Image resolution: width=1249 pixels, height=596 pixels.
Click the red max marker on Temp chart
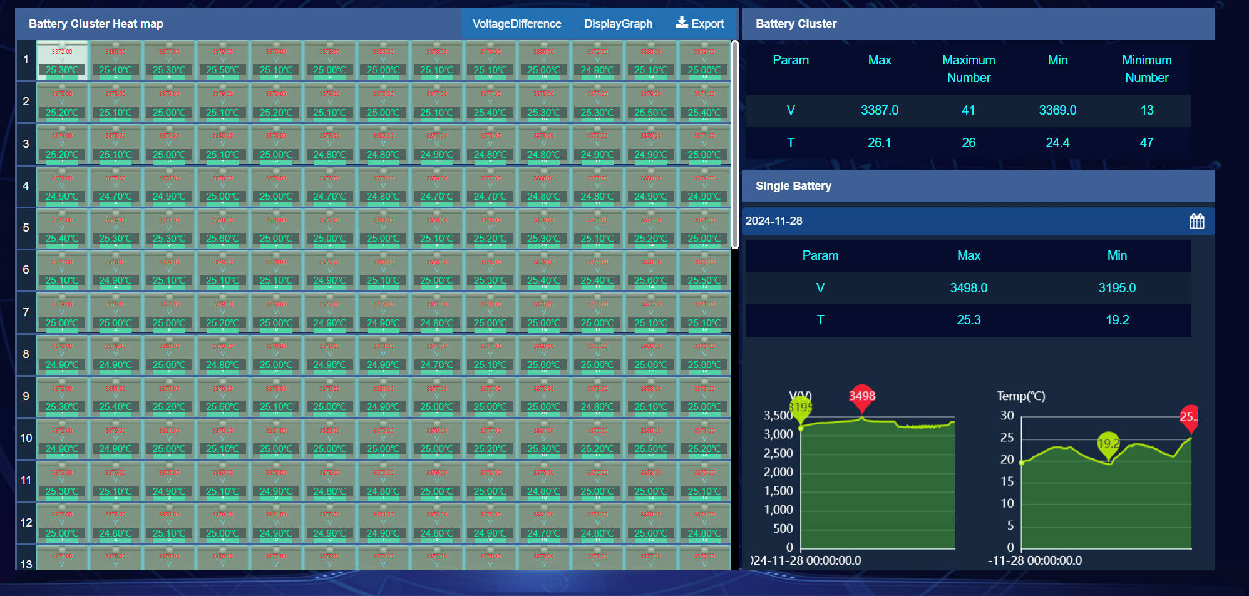(x=1190, y=418)
